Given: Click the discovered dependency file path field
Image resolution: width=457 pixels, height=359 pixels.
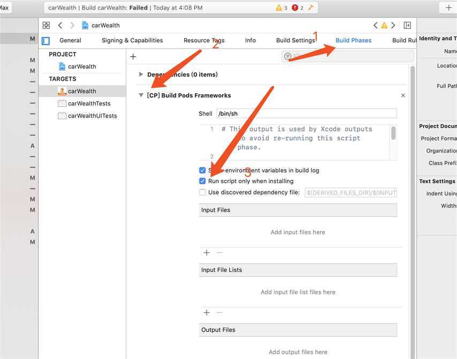Looking at the screenshot, I should pos(351,193).
